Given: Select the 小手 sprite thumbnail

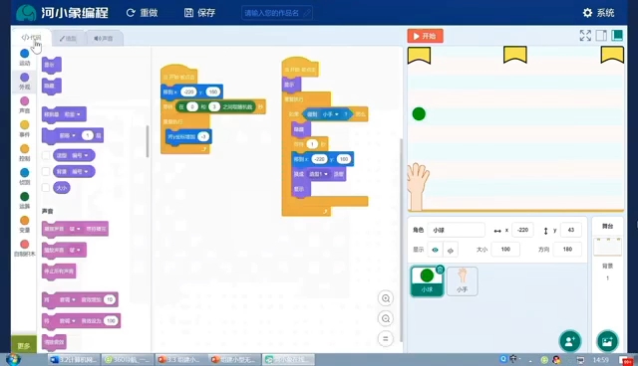Looking at the screenshot, I should point(462,280).
